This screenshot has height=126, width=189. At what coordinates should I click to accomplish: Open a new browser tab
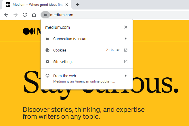click(x=78, y=5)
